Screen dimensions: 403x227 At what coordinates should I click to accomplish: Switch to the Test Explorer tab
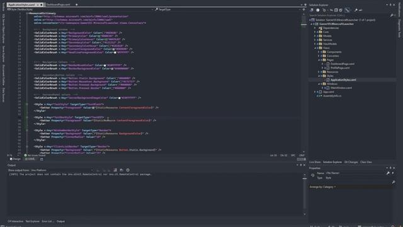[x=32, y=221]
